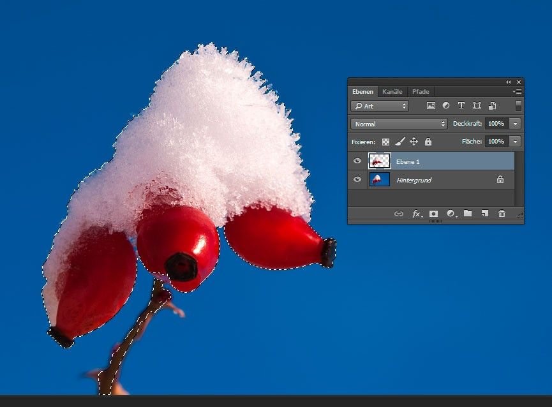Click the link layers icon
Screen dimensions: 552x407
point(398,214)
